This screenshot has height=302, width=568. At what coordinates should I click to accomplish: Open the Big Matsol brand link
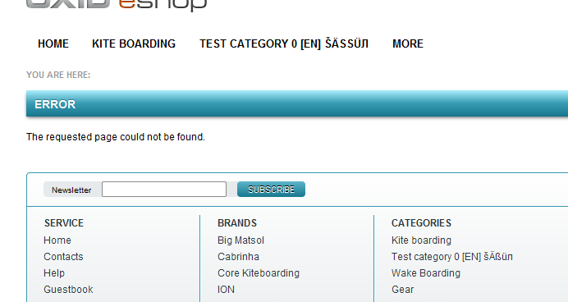240,240
